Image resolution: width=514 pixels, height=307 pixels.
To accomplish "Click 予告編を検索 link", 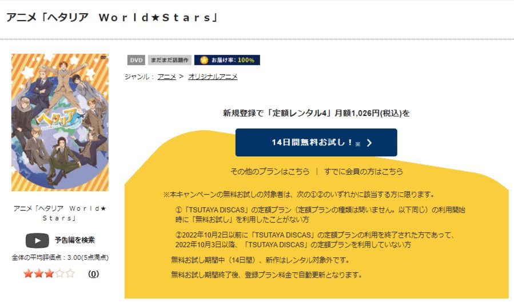I will pos(75,240).
